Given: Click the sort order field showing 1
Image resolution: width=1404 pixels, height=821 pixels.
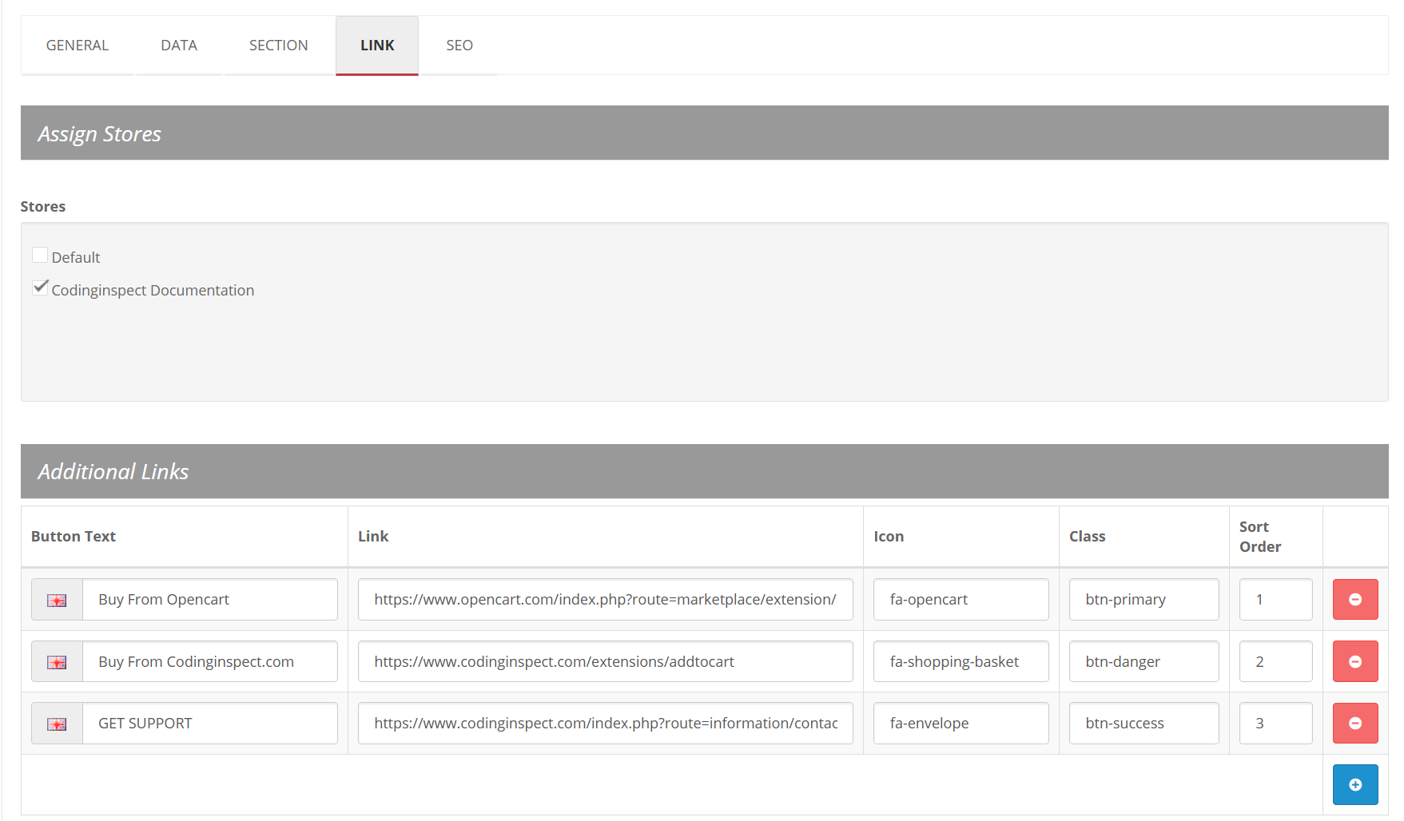Looking at the screenshot, I should pos(1275,600).
